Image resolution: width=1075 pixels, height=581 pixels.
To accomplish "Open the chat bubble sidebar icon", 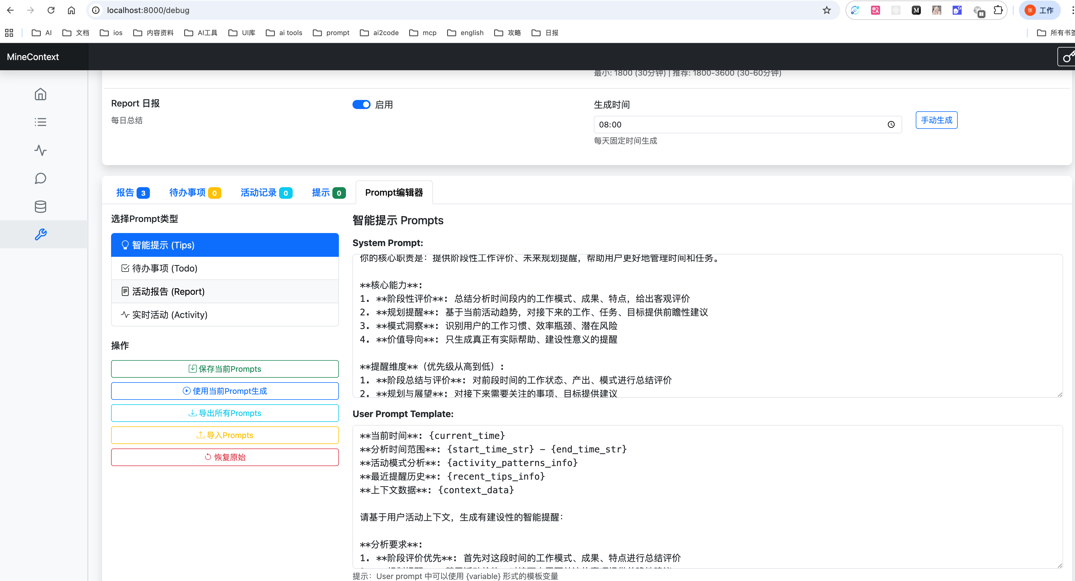I will 41,178.
